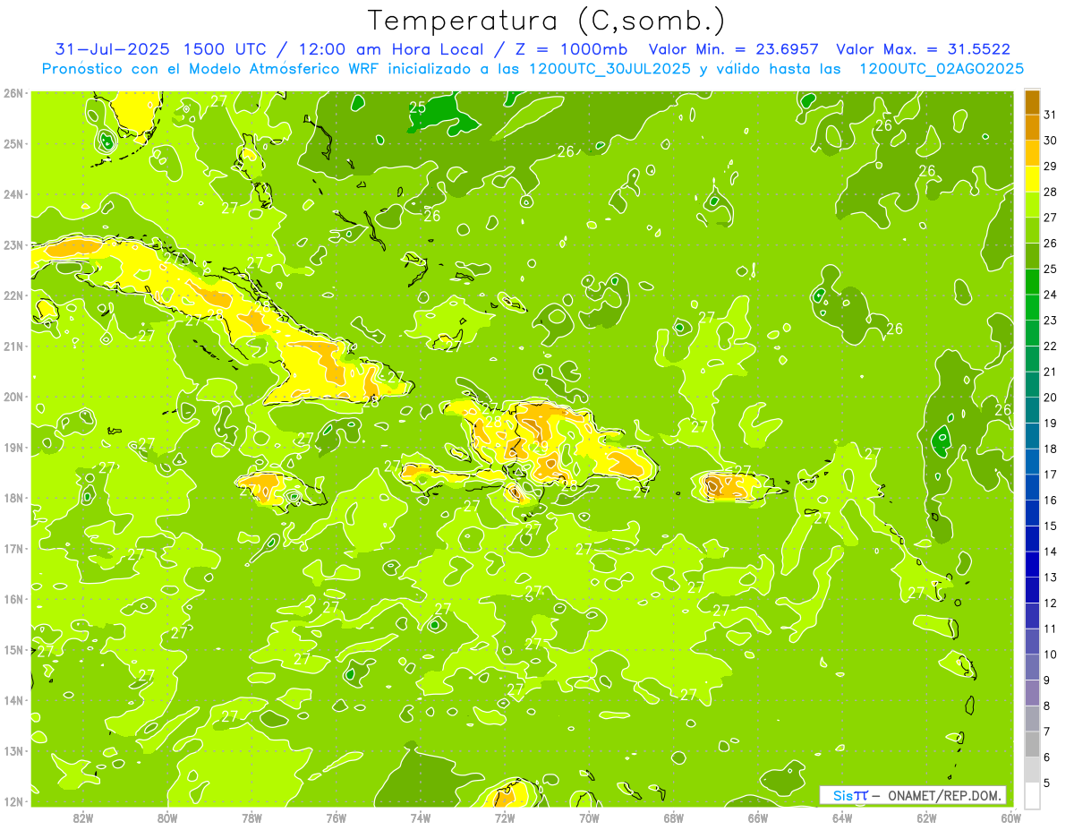Click the 12N latitude axis label
Viewport: 1074px width, 830px height.
13,801
